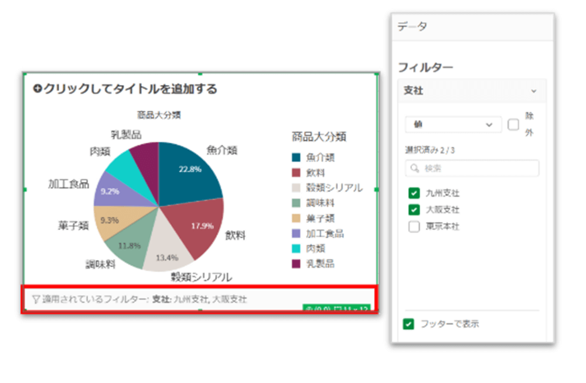586x383 pixels.
Task: Click the funnel icon in the chart footer
Action: 36,299
